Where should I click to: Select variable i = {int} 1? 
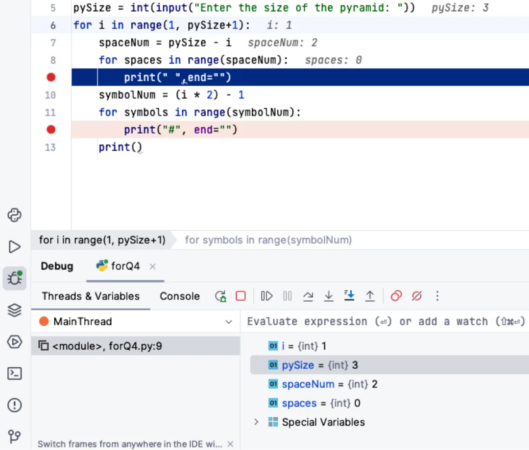(x=390, y=346)
